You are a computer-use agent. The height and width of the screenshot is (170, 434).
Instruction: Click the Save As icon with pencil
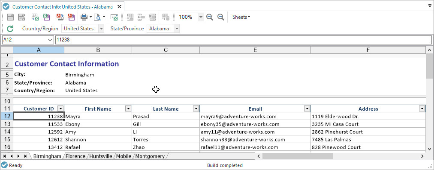21,17
